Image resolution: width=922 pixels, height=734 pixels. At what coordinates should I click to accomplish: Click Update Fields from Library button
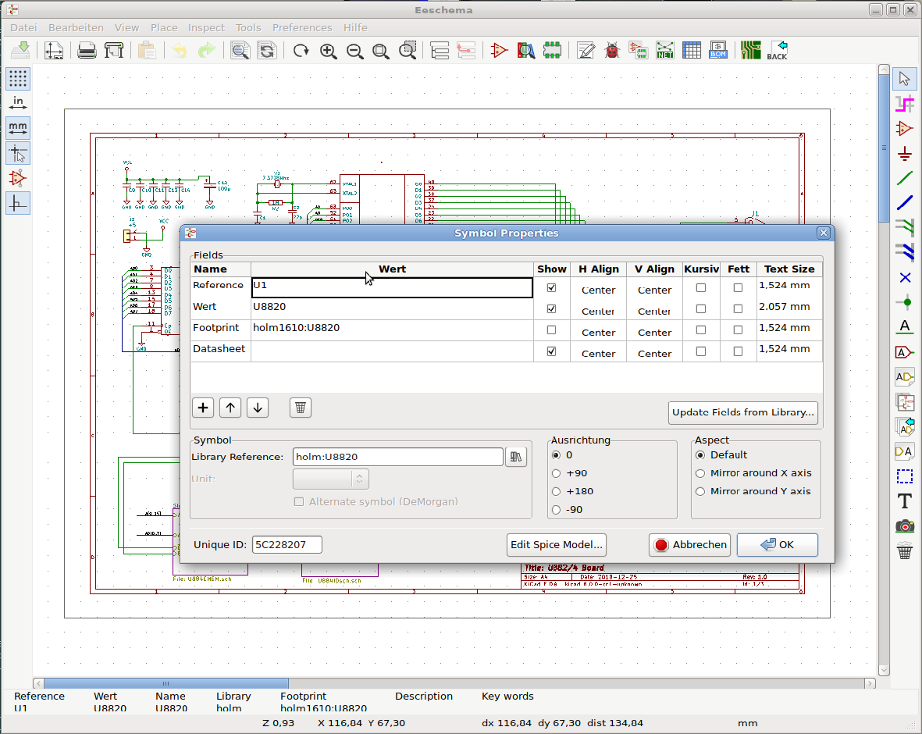tap(743, 412)
